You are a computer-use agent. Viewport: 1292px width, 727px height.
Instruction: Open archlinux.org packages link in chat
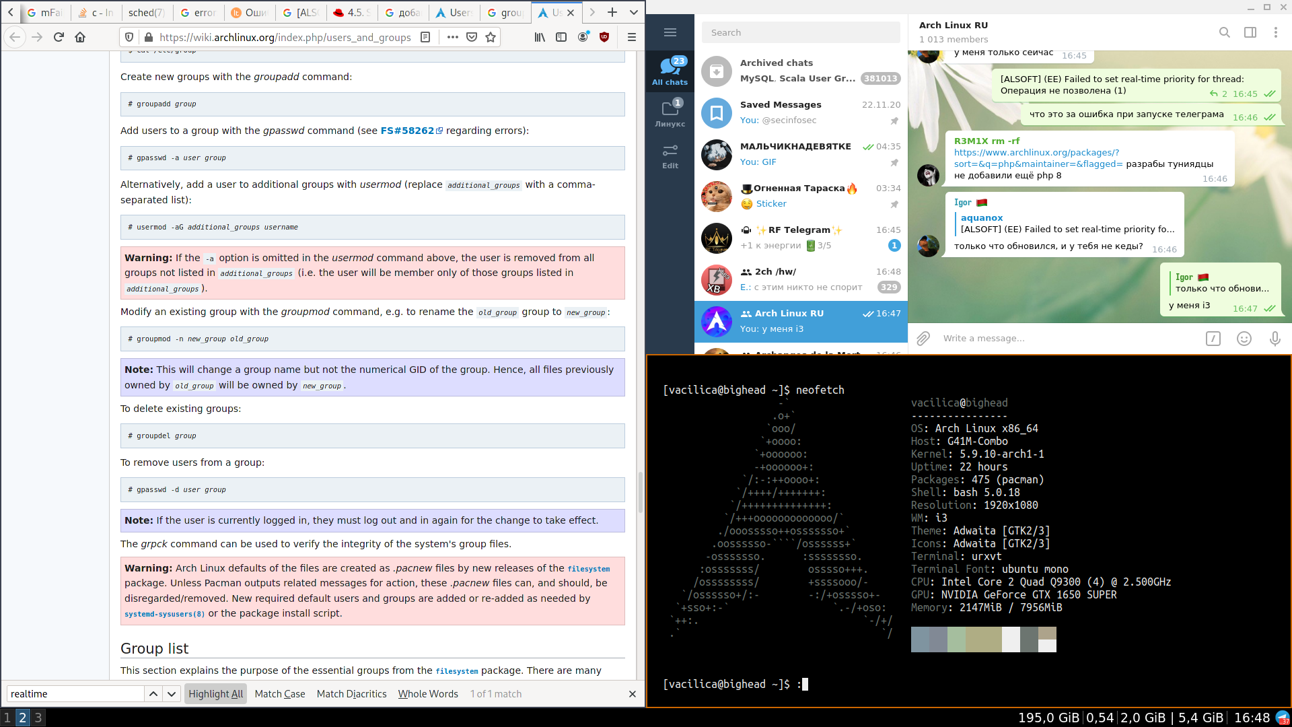pyautogui.click(x=1038, y=158)
